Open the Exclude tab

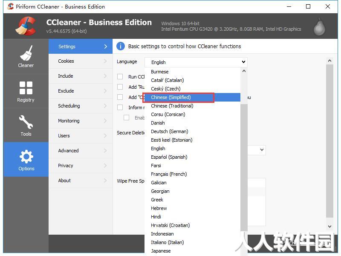81,91
